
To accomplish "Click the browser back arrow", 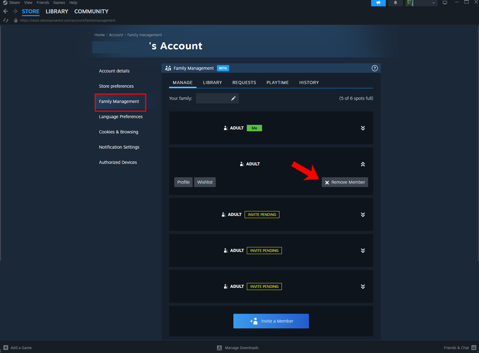I will coord(6,12).
